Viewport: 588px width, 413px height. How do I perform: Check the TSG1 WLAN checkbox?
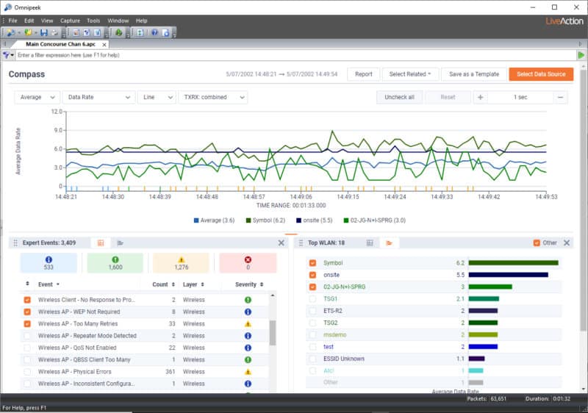pyautogui.click(x=313, y=299)
